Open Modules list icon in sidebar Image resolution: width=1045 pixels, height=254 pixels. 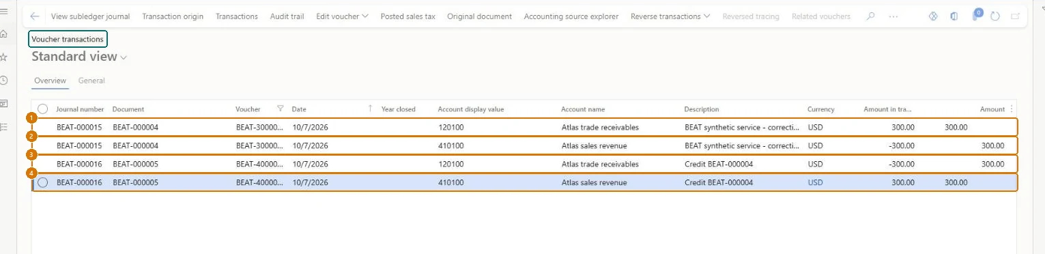coord(4,127)
